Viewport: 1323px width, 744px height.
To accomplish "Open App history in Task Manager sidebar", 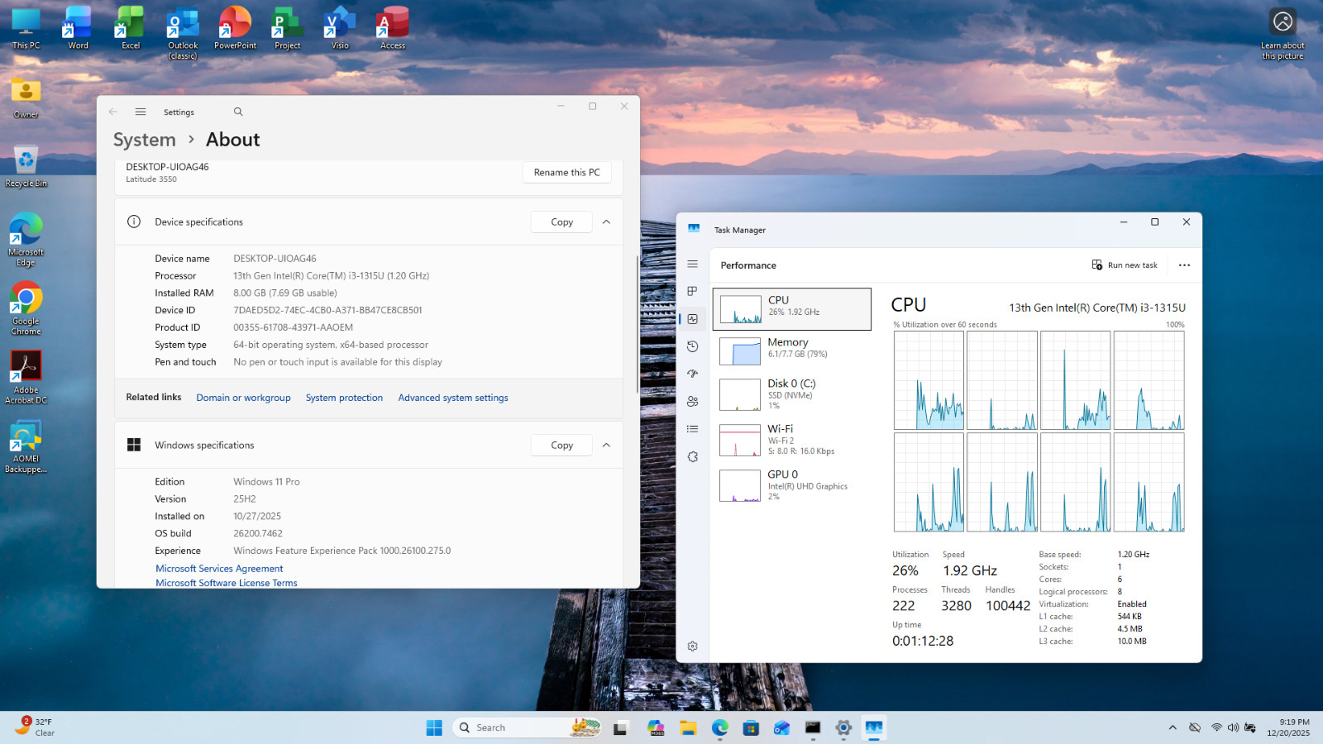I will click(692, 346).
